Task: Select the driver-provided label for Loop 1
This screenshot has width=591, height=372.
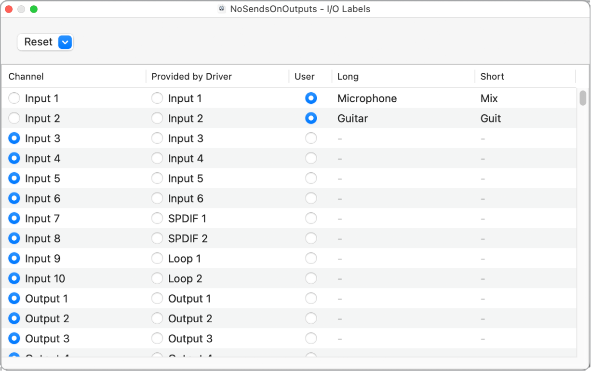Action: (157, 258)
